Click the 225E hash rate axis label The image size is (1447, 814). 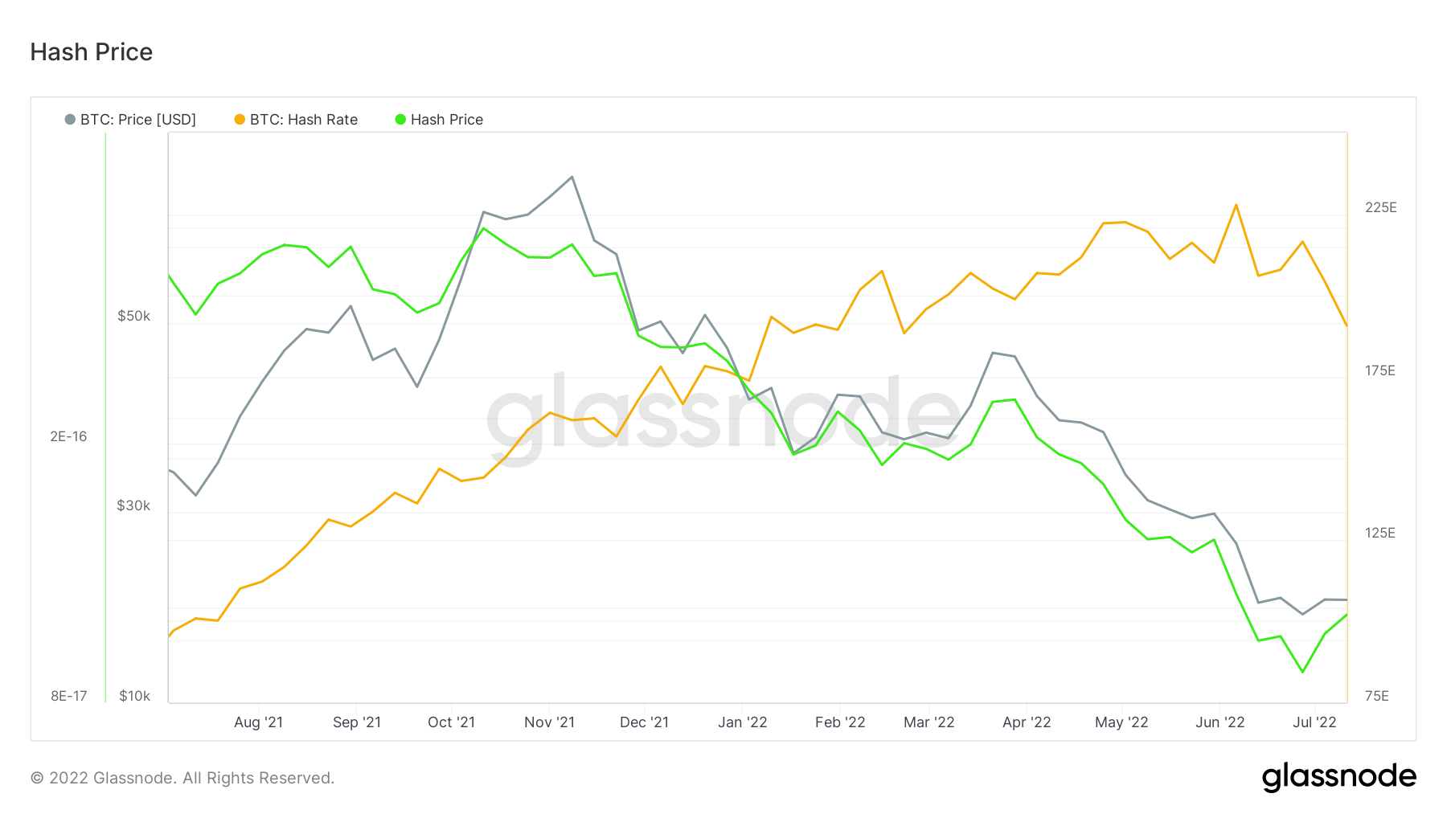[x=1380, y=208]
